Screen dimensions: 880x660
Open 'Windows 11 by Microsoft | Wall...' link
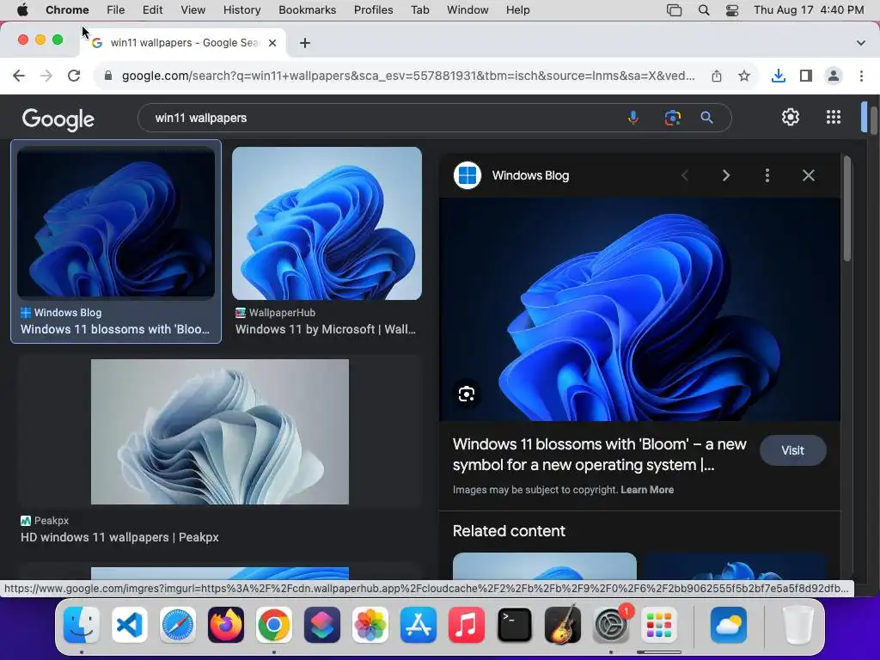326,329
